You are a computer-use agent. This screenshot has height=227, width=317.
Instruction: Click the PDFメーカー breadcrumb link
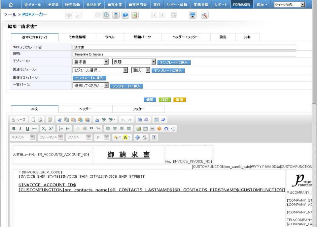click(x=35, y=14)
